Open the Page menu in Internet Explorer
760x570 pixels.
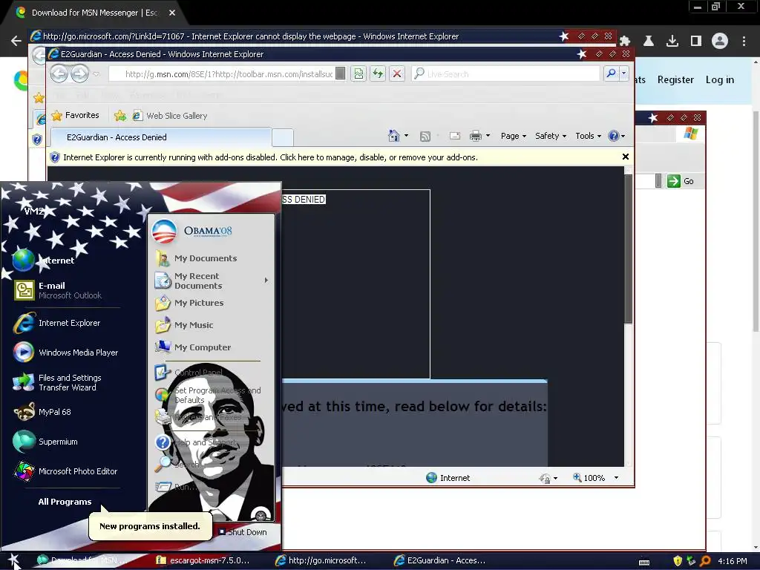pos(514,137)
